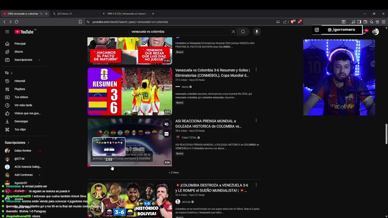388x218 pixels.
Task: Open ASI REACCIONA PRENSA MUNDIAL video title
Action: 208,124
